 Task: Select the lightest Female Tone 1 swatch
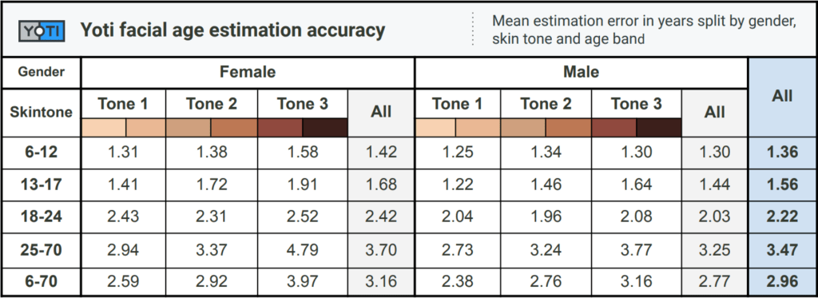pyautogui.click(x=103, y=128)
